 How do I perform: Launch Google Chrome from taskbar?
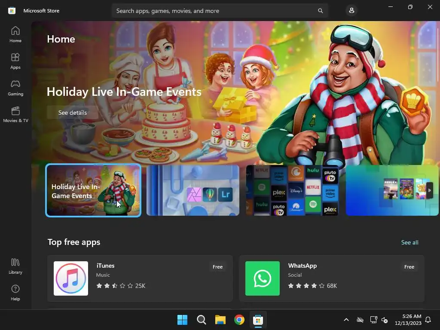click(239, 320)
